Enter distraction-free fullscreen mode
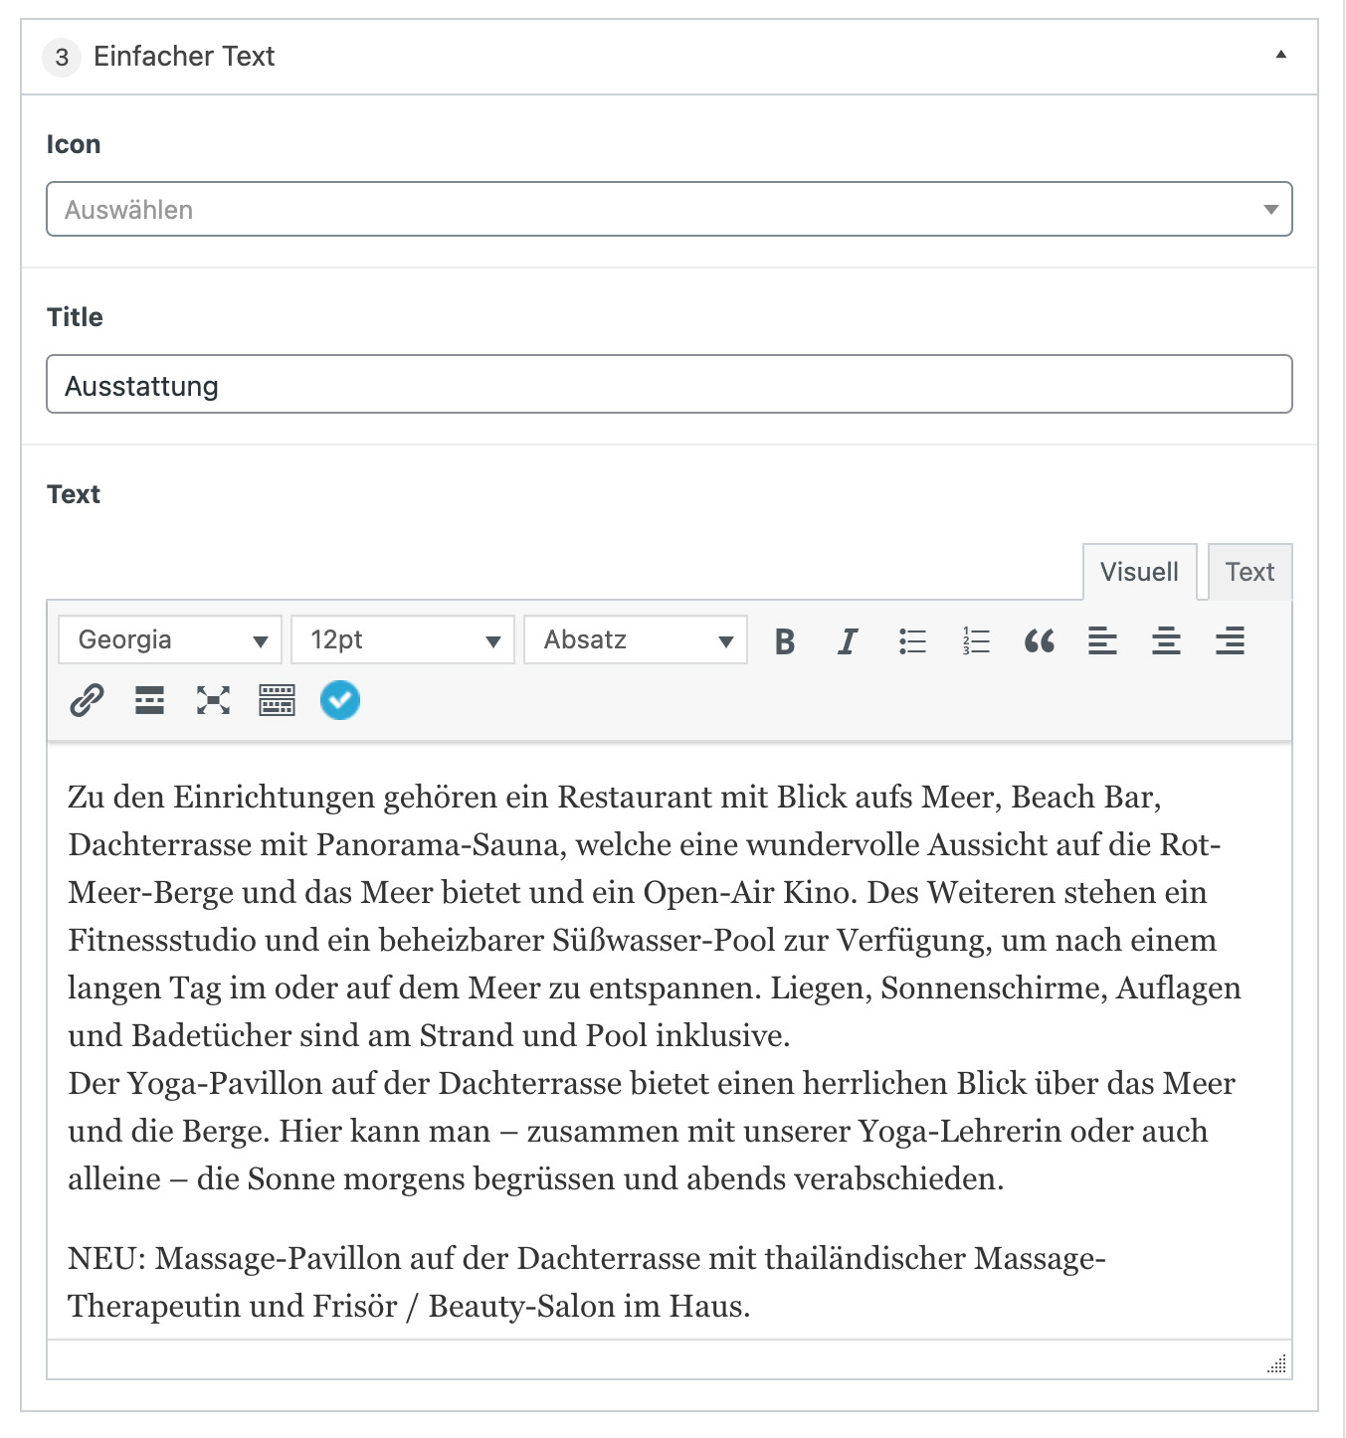Viewport: 1346px width, 1438px height. (213, 701)
